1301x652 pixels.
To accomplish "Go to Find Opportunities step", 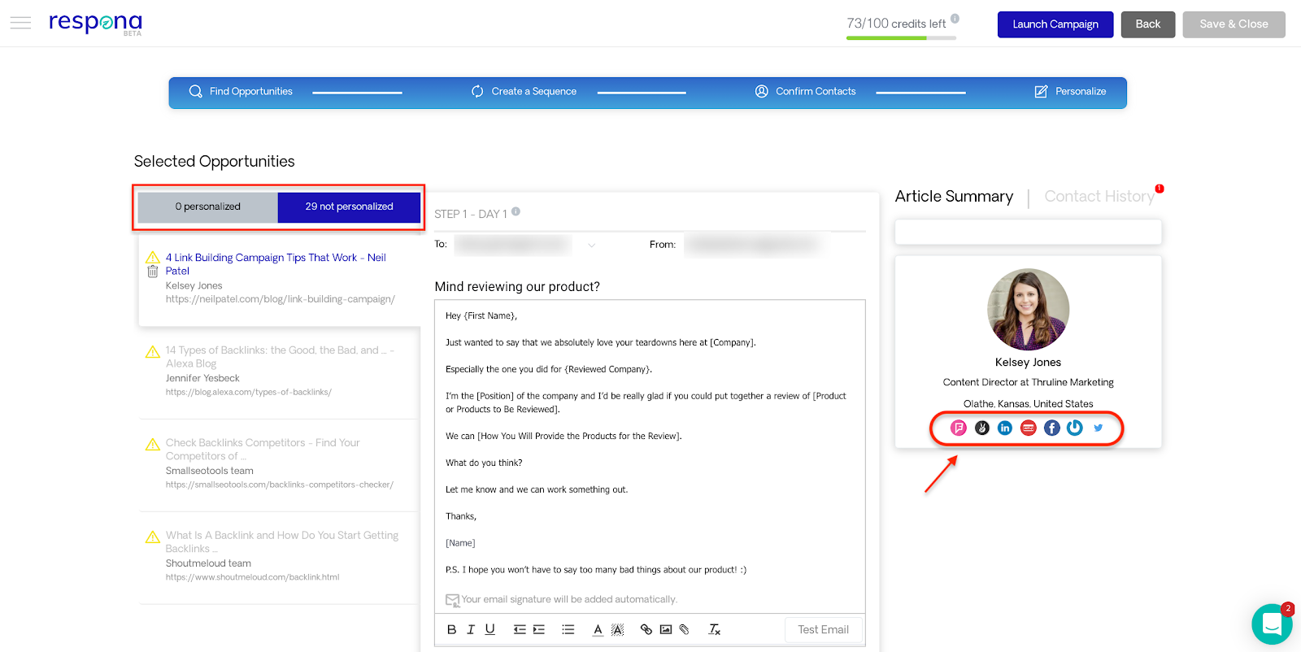I will 241,92.
